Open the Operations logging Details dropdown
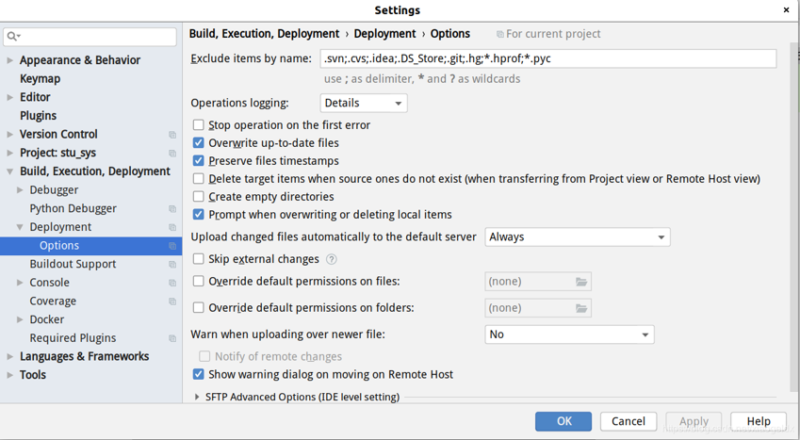The image size is (800, 440). [x=364, y=104]
